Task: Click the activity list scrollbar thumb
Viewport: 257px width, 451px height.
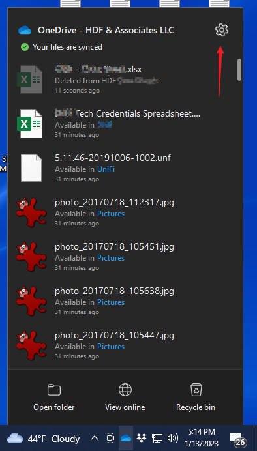Action: tap(239, 70)
